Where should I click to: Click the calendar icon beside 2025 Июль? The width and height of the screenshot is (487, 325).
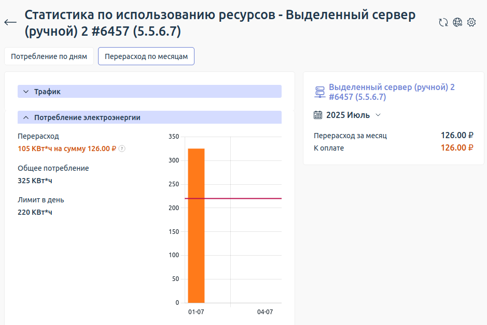click(318, 115)
